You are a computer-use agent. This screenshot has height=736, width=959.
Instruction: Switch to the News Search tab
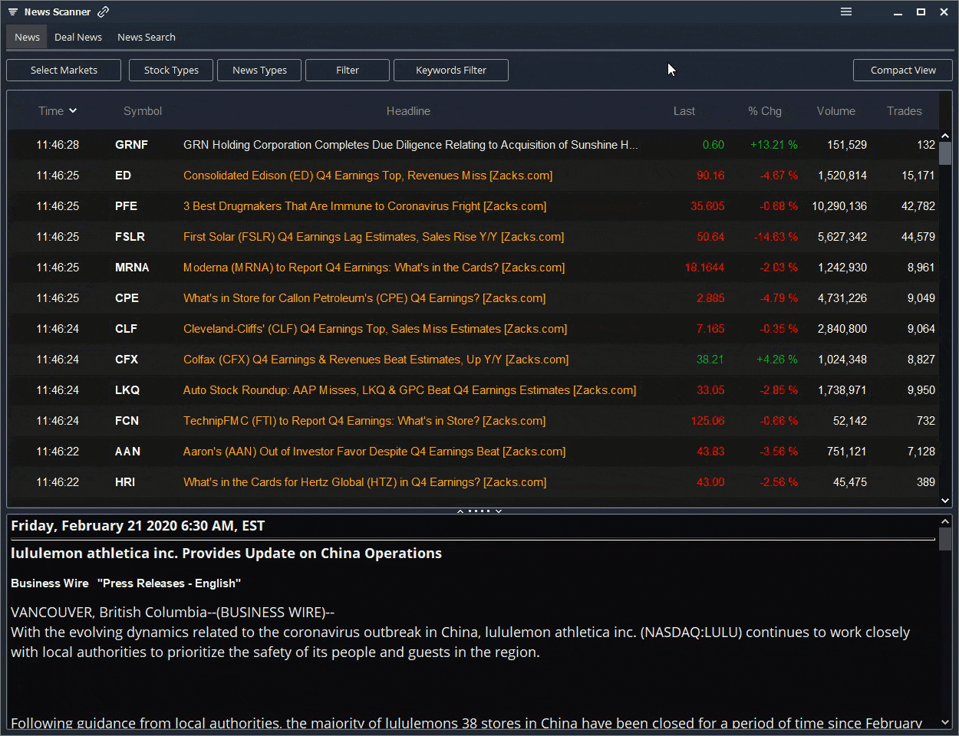coord(146,37)
